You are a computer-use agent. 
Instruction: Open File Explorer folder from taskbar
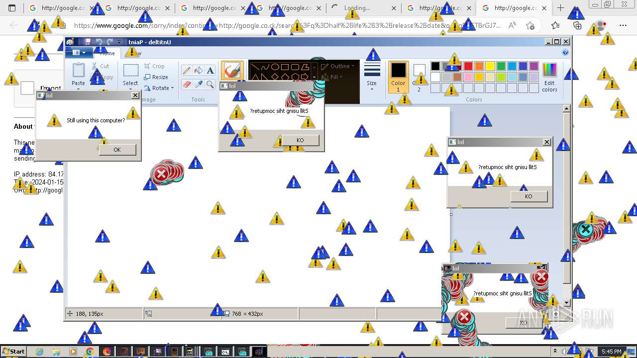pos(56,352)
